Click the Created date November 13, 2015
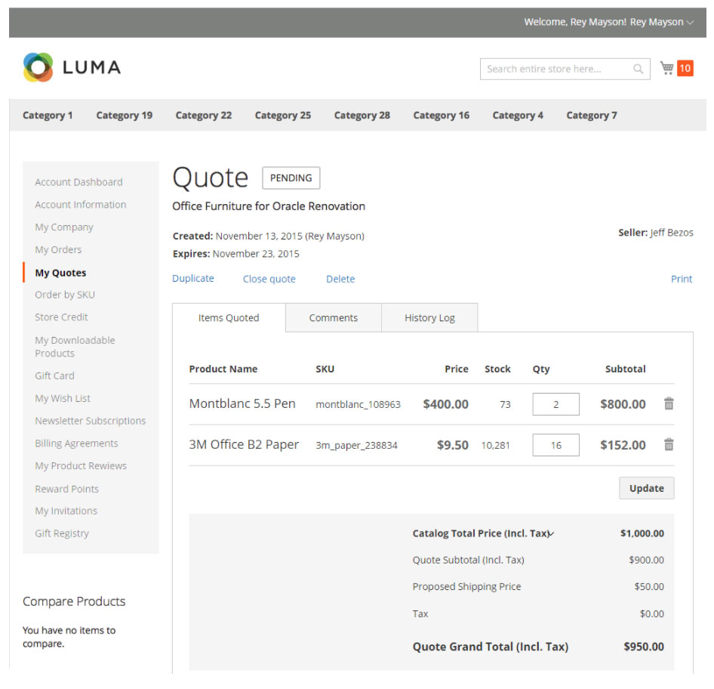The image size is (714, 689). (x=259, y=236)
